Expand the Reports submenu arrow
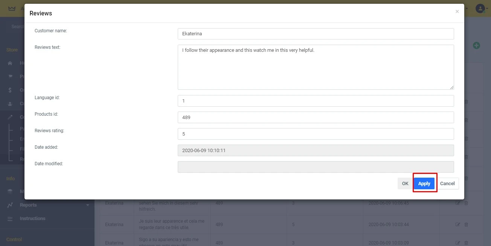Screen dimensions: 491x246 [88, 205]
